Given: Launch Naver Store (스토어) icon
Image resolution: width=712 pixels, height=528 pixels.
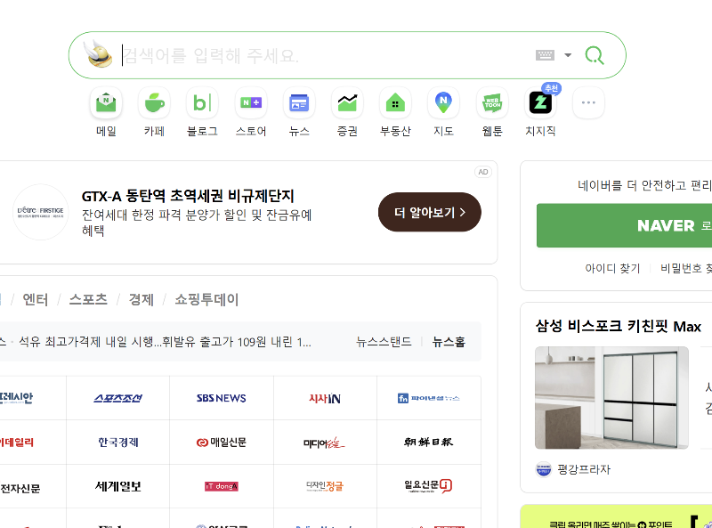Looking at the screenshot, I should [250, 102].
